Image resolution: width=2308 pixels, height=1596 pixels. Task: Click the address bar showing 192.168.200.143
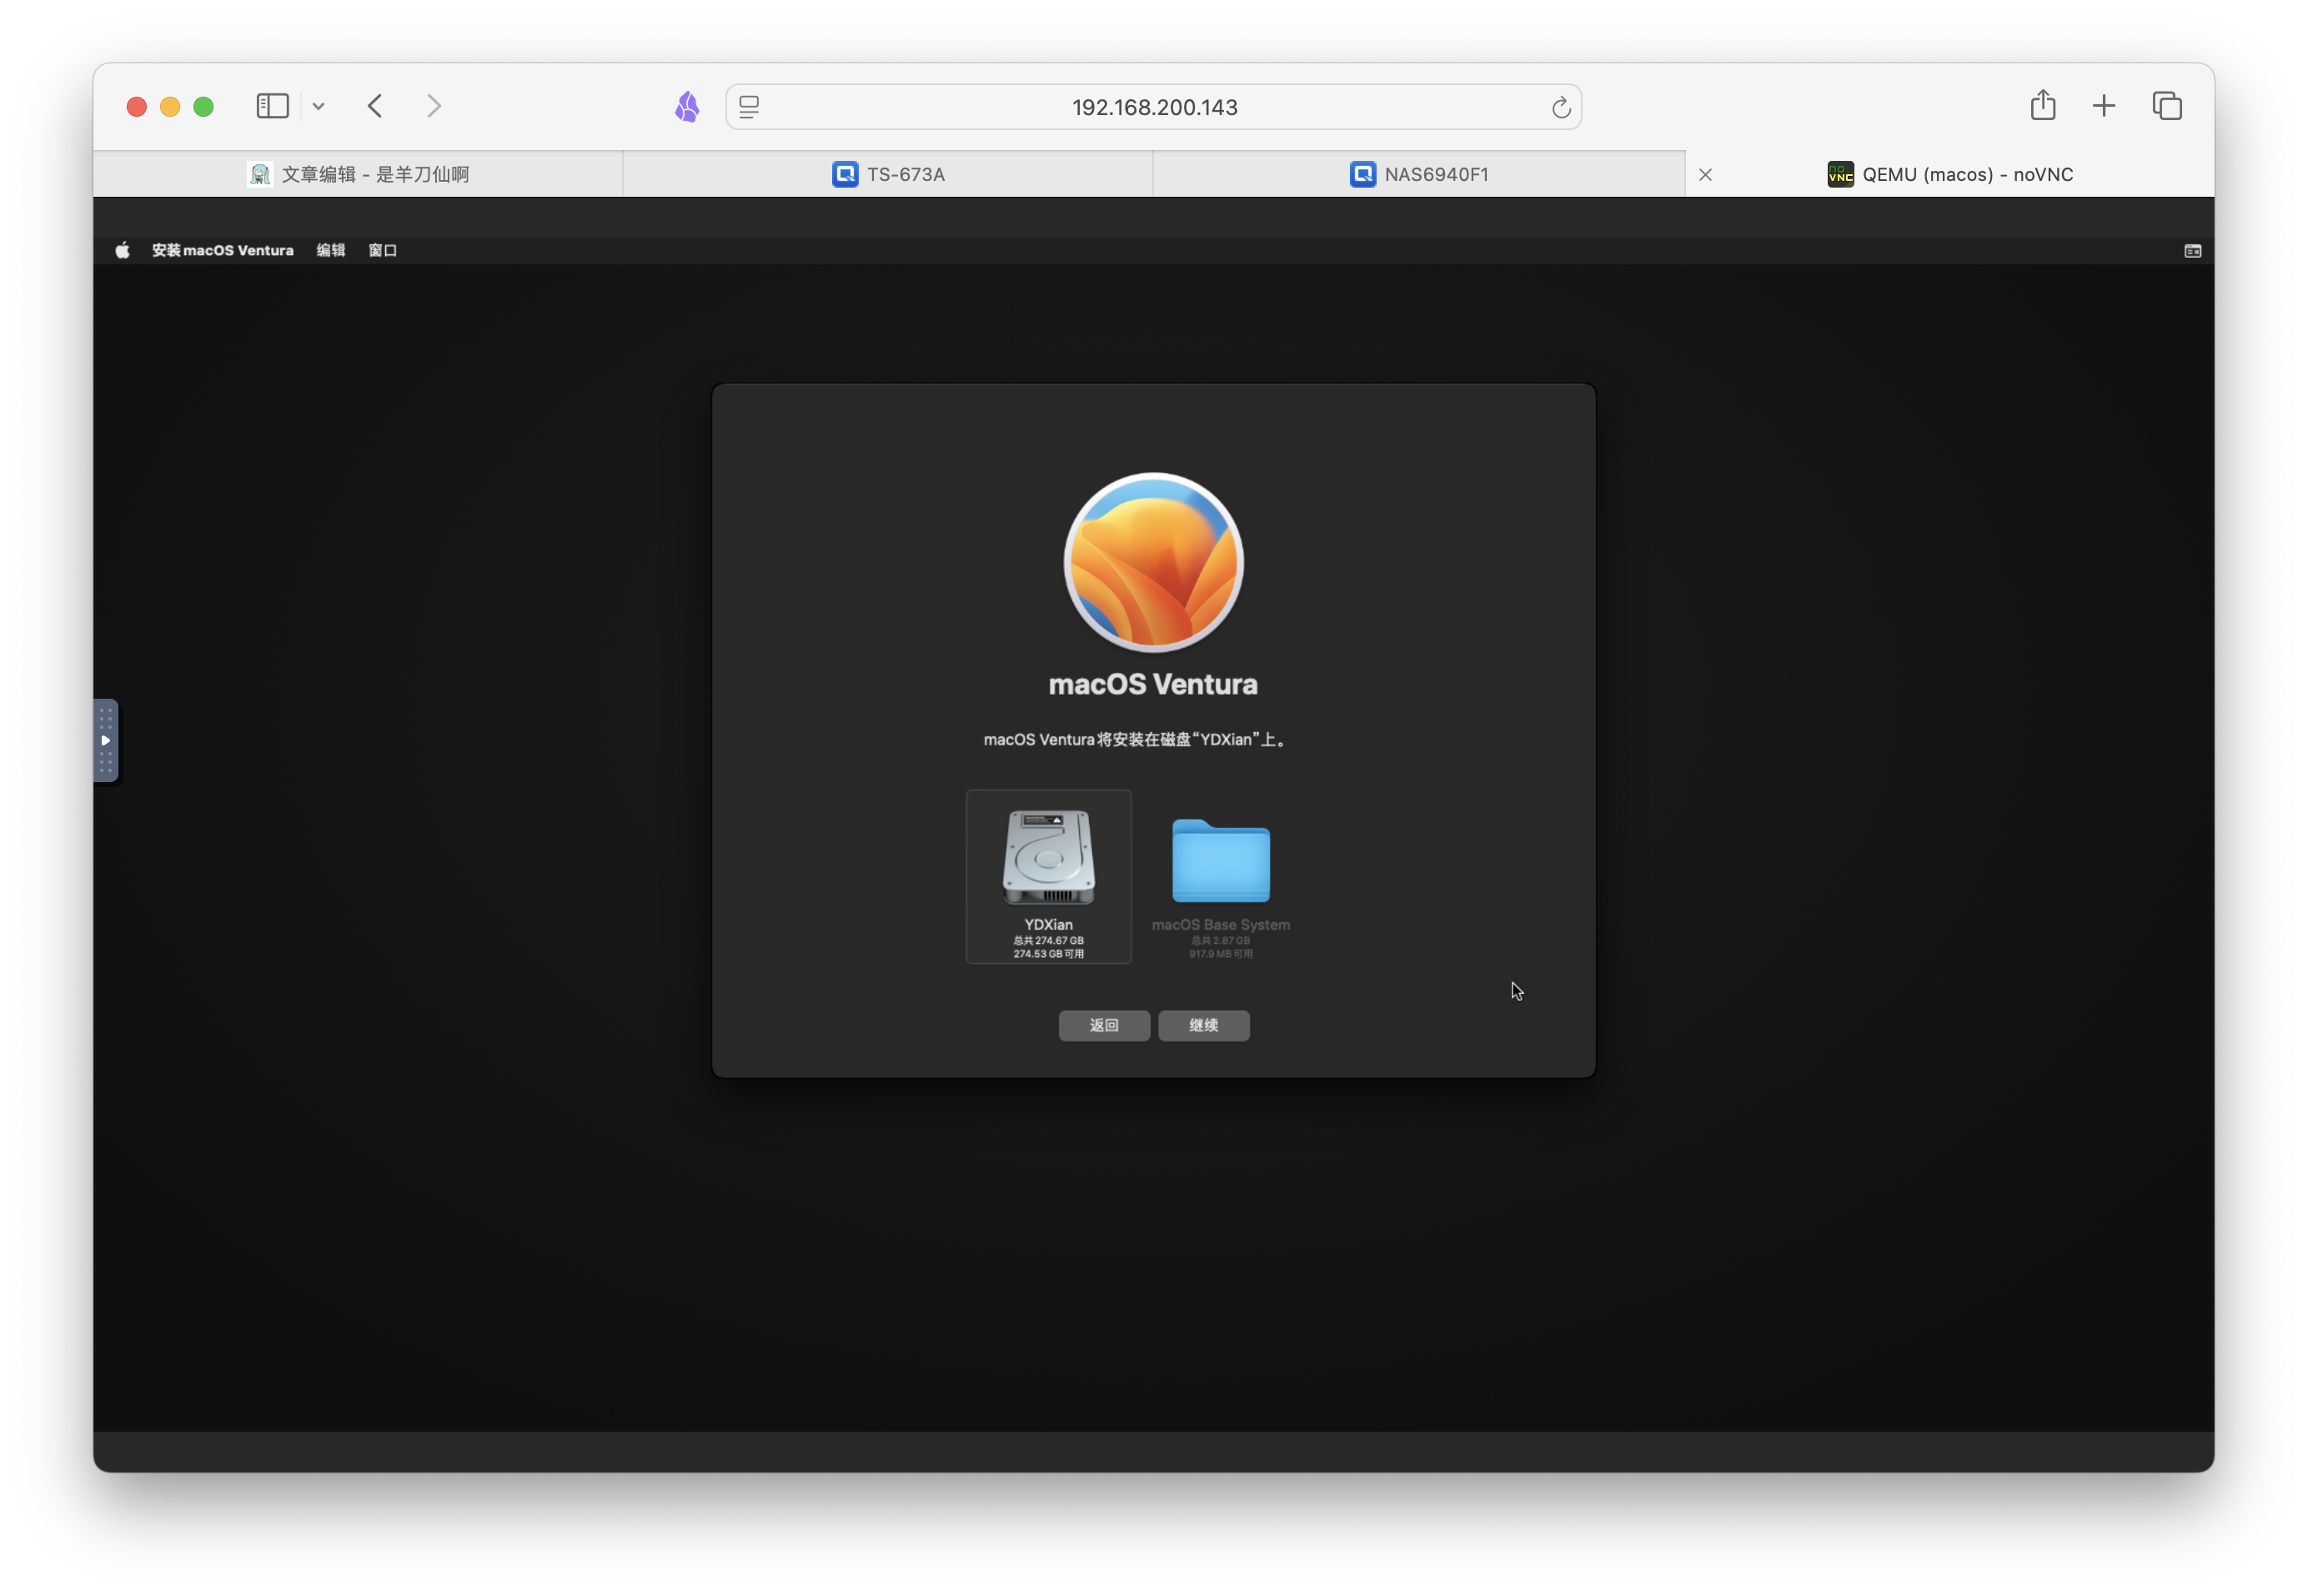coord(1153,107)
